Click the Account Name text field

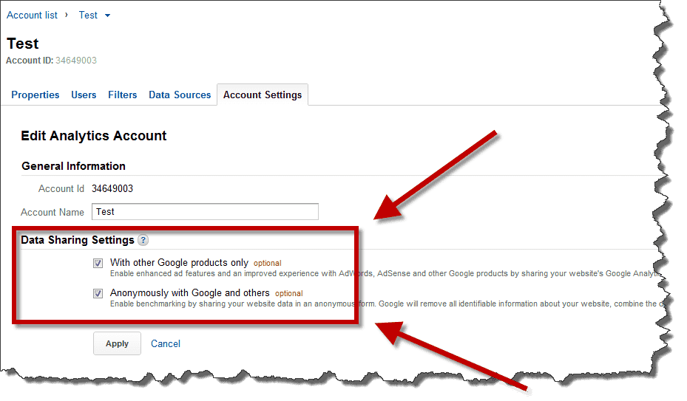tap(205, 212)
